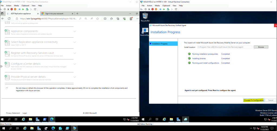Viewport: 277px width, 131px height.
Task: Click orange Save icon in W2k2019Apl VM toolbar
Action: [15, 9]
